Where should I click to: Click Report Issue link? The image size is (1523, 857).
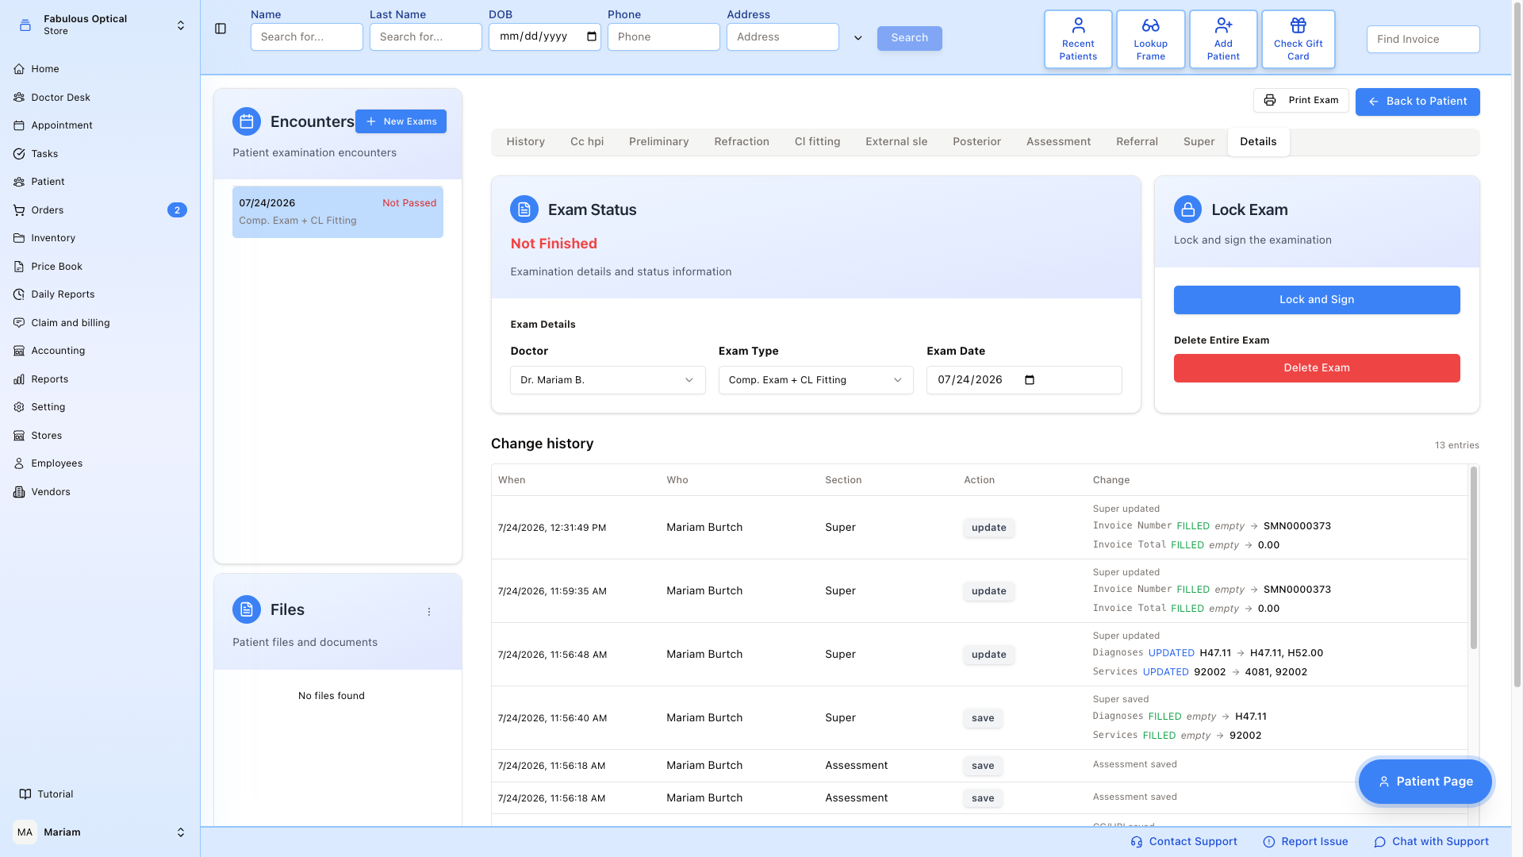1306,842
